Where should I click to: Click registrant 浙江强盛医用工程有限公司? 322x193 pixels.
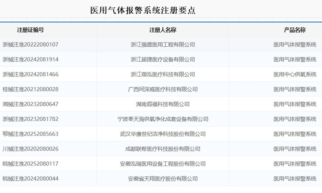[x=163, y=45]
